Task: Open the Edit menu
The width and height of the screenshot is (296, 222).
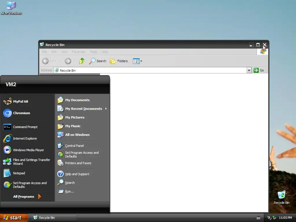Action: point(54,52)
